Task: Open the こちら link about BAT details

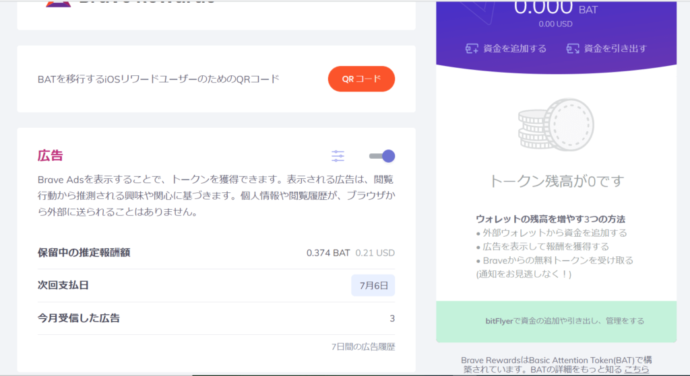Action: pos(636,369)
